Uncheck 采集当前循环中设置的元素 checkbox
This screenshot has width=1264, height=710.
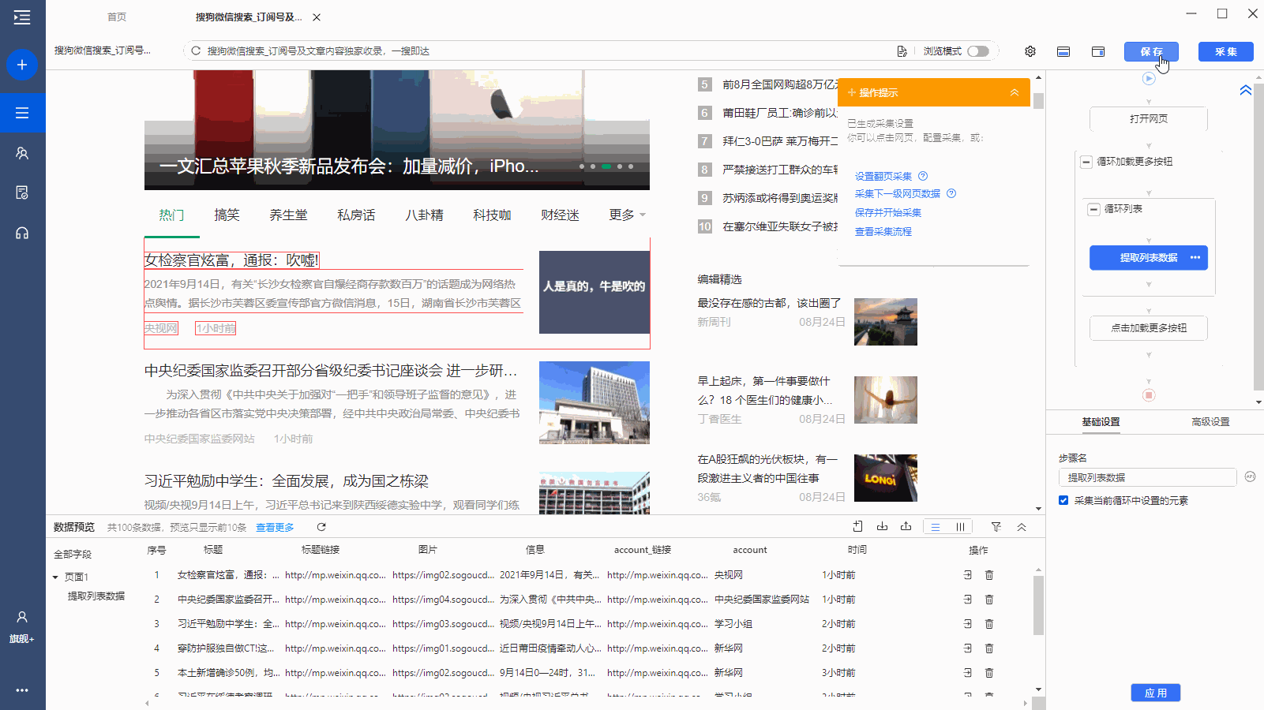(x=1063, y=500)
